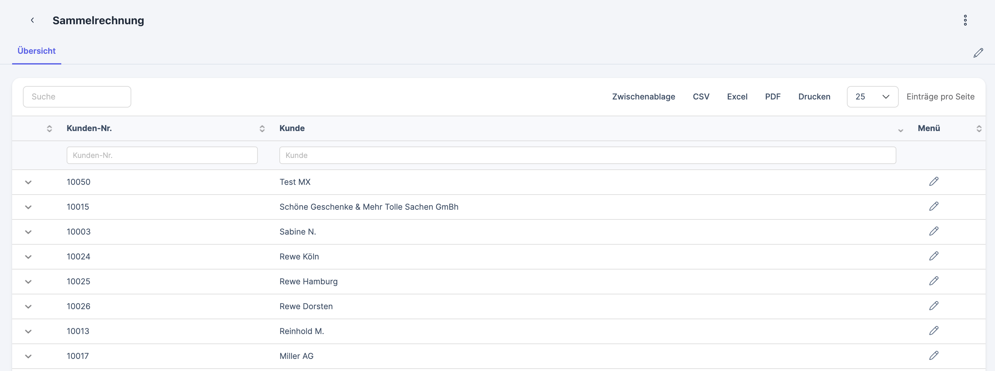Focus the Suche search field
Image resolution: width=995 pixels, height=371 pixels.
[77, 97]
